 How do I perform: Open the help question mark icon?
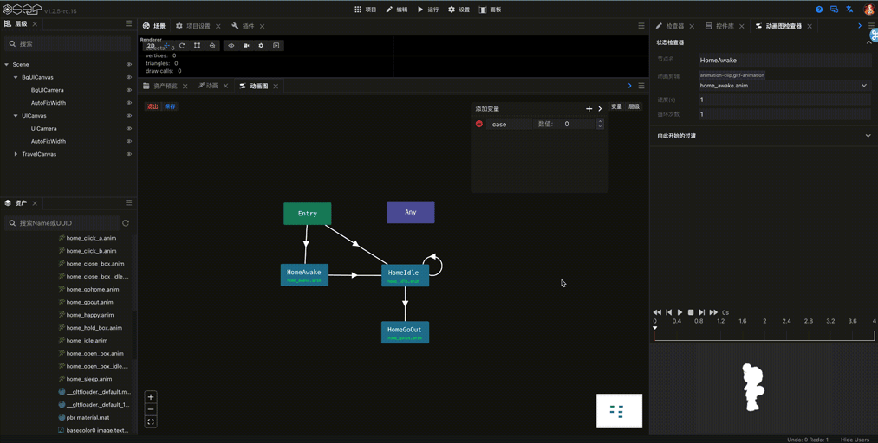[x=819, y=10]
